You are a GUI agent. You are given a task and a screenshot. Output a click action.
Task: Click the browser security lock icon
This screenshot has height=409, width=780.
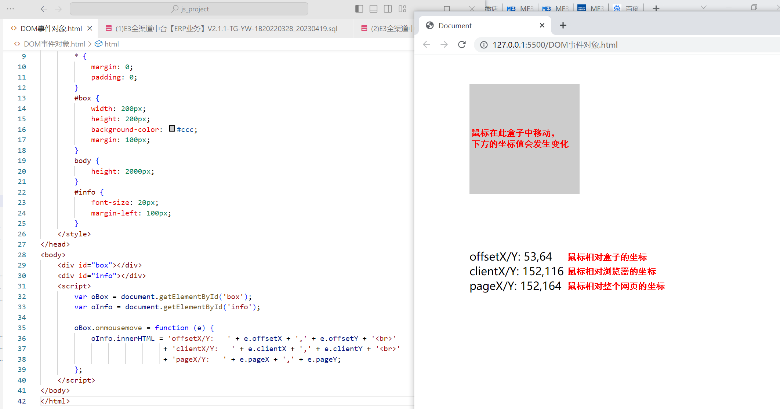click(480, 45)
